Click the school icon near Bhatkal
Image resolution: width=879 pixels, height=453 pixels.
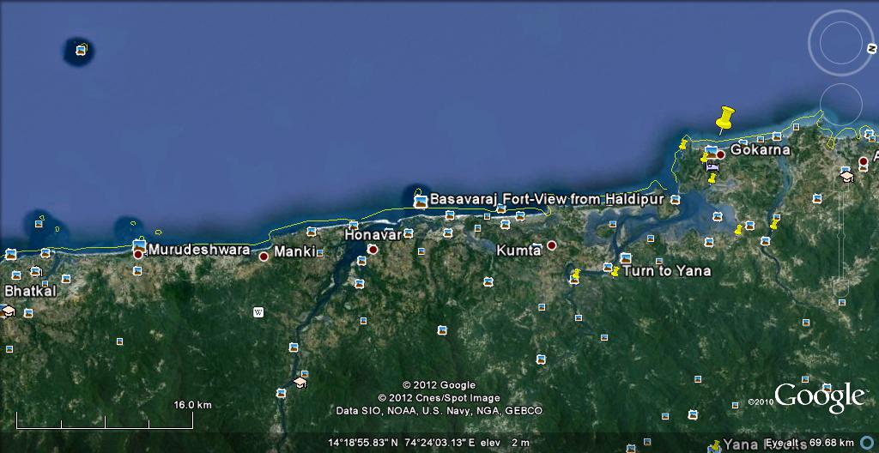9,311
